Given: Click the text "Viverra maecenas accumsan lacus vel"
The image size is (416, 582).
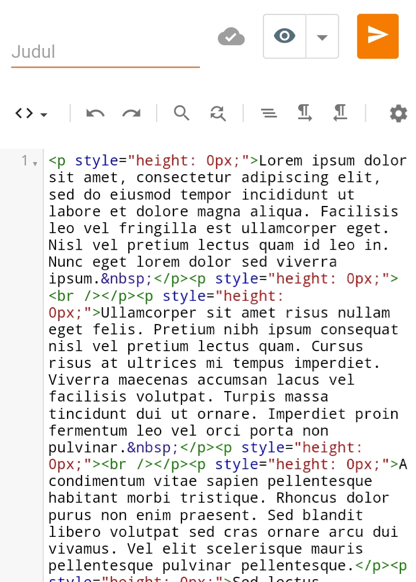Looking at the screenshot, I should (x=201, y=380).
